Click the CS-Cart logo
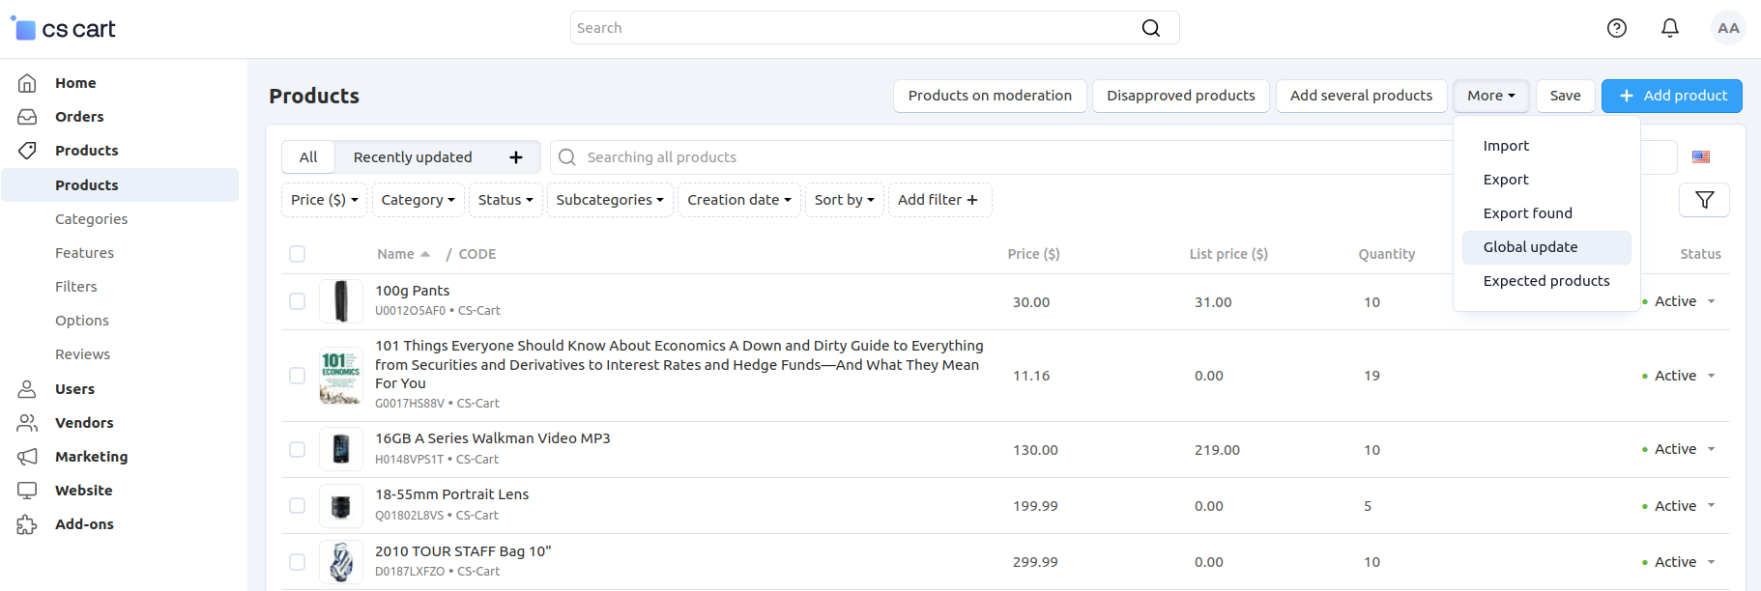Screen dimensions: 1761x591 (x=63, y=29)
